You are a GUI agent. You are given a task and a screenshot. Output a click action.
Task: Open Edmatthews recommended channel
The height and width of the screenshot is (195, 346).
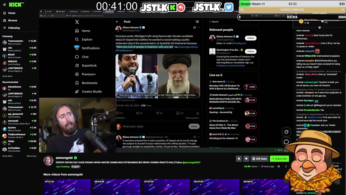19,88
